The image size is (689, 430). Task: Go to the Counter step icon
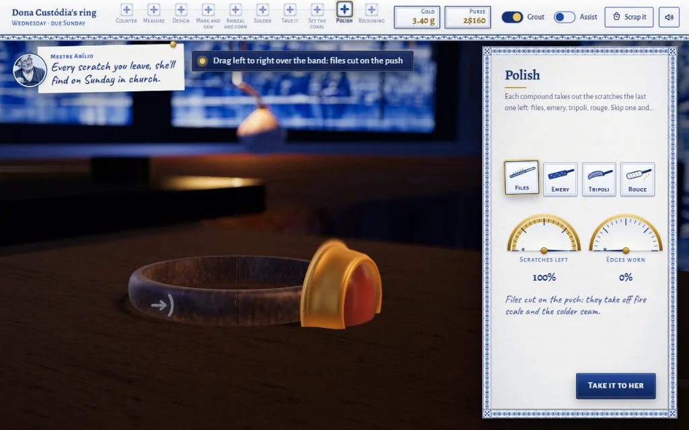click(126, 9)
